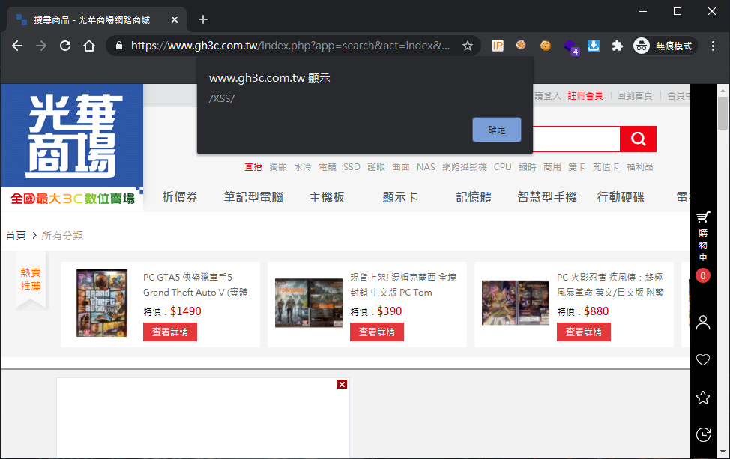Close the 搜尋商品 tab

pyautogui.click(x=175, y=19)
